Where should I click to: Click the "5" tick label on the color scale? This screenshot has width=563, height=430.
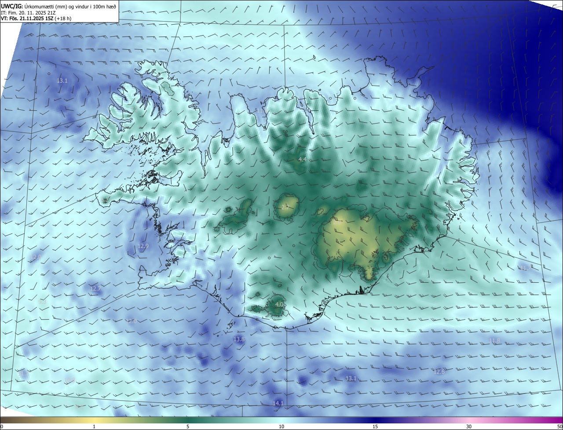pyautogui.click(x=188, y=426)
